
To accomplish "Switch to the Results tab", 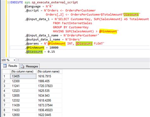I will [x=10, y=66].
